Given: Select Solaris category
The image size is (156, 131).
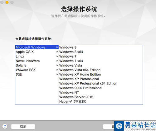Looking at the screenshot, I should [37, 65].
